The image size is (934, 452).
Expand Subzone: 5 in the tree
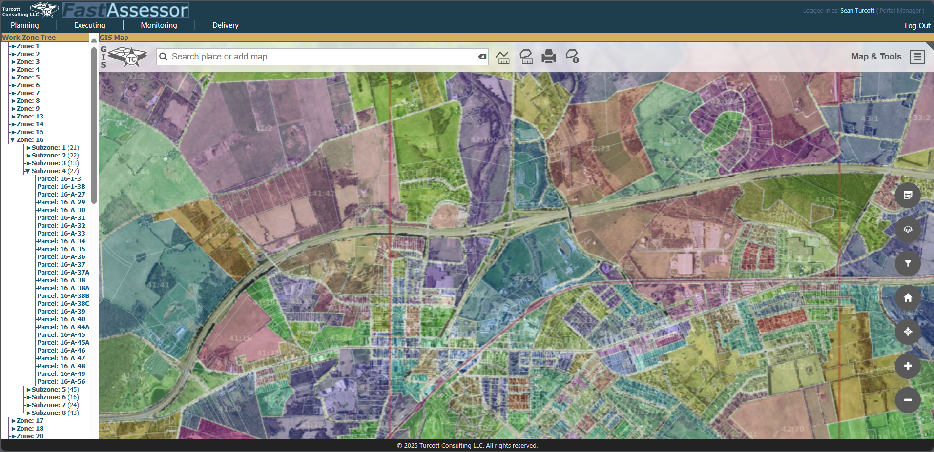click(28, 390)
